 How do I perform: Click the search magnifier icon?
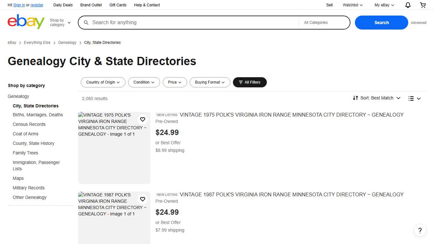coord(86,22)
